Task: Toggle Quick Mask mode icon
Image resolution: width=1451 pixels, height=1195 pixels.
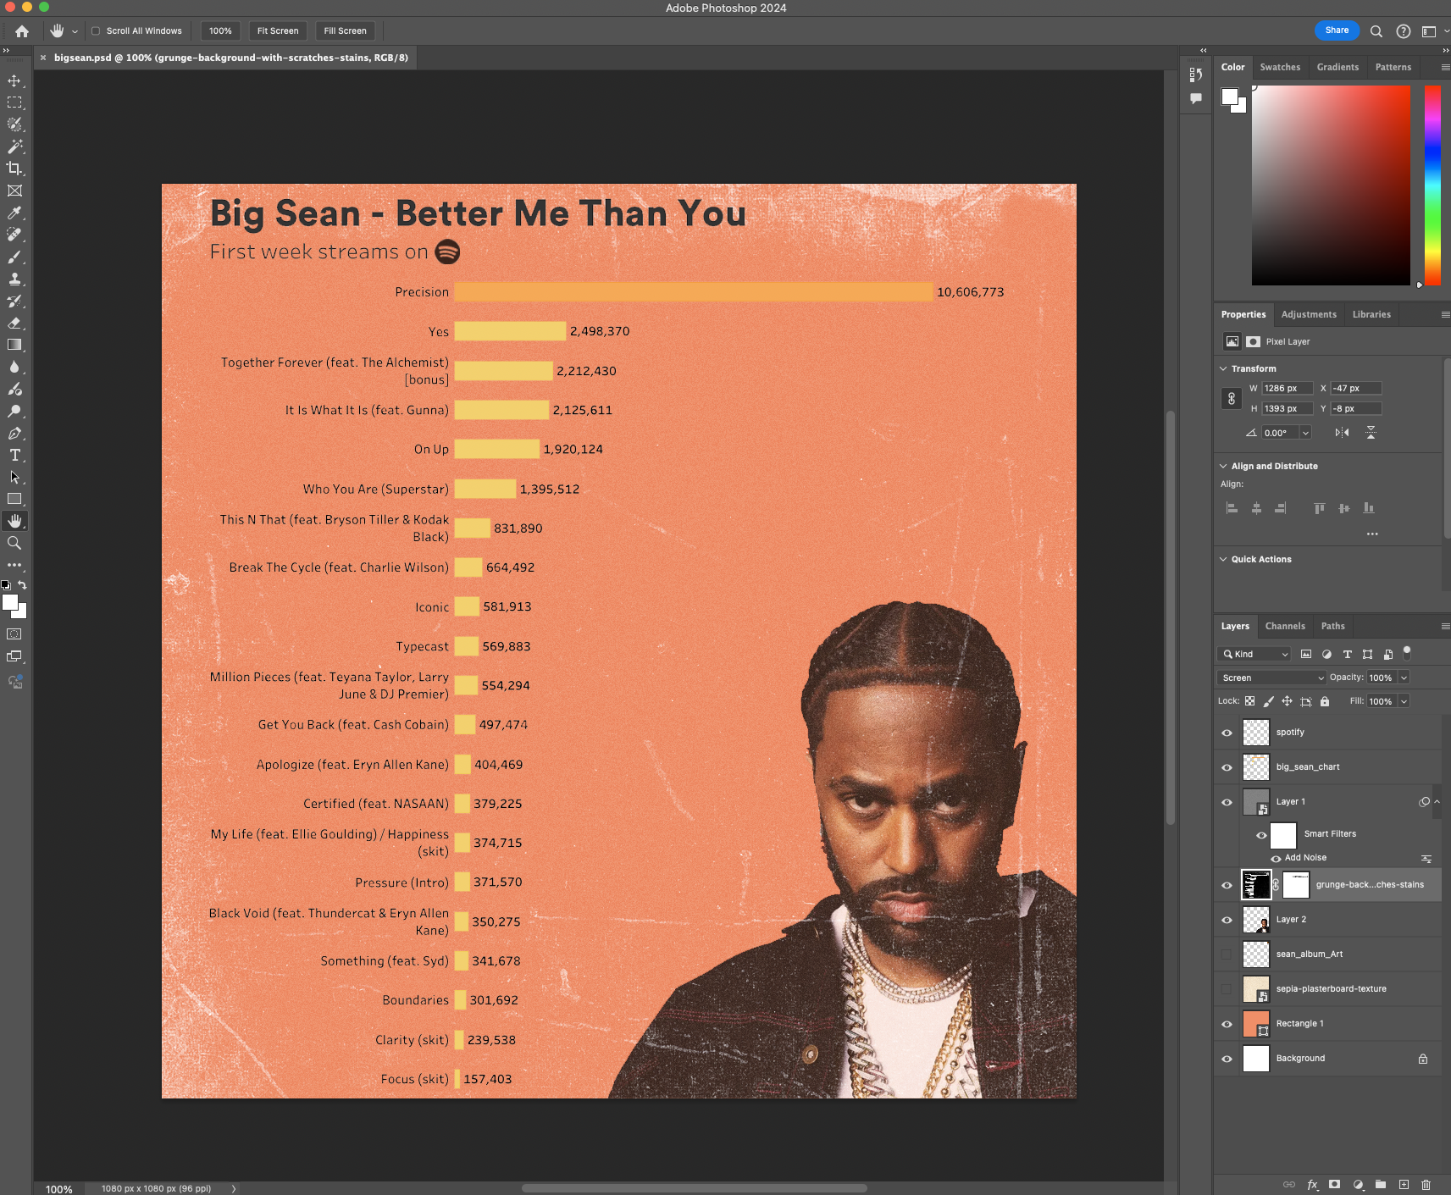Action: tap(14, 634)
